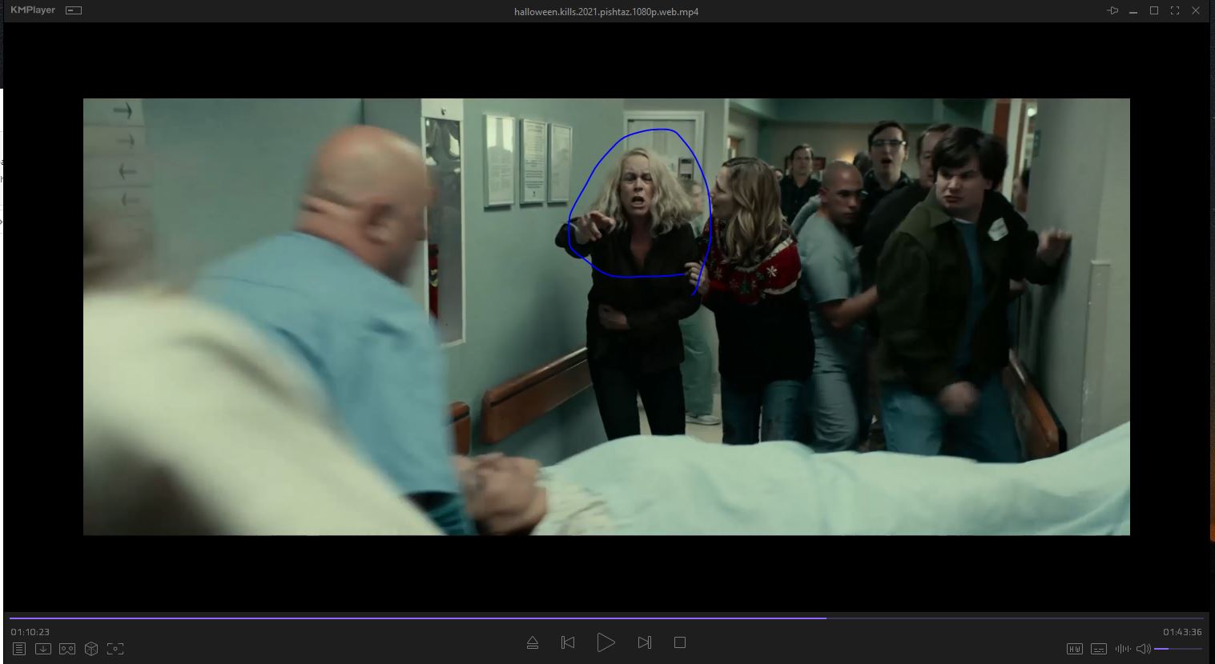Play the paused video
Screen dimensions: 1215x664
click(605, 642)
